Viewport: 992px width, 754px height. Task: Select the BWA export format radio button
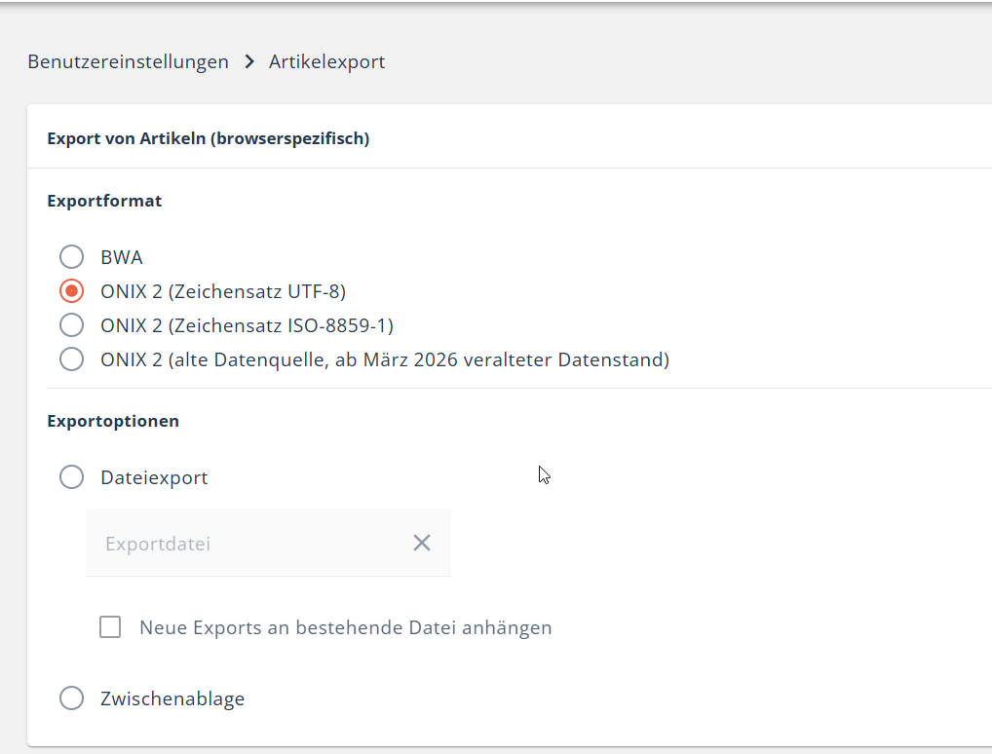pyautogui.click(x=72, y=257)
